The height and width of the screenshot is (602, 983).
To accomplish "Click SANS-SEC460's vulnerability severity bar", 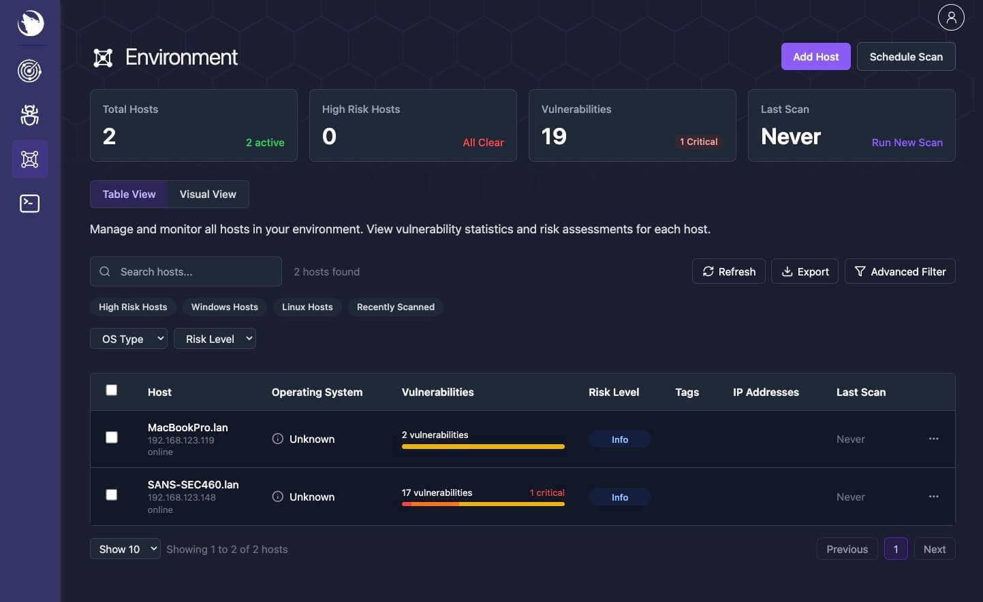I will coord(483,504).
